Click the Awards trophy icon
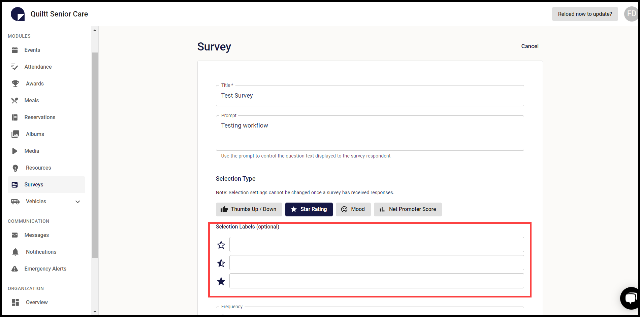The height and width of the screenshot is (317, 640). click(x=15, y=84)
